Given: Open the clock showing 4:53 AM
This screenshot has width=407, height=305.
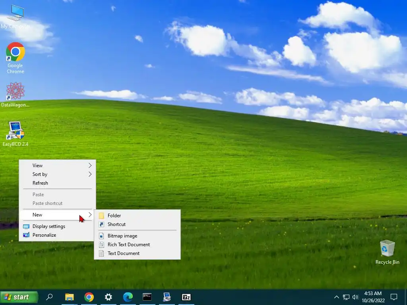Looking at the screenshot, I should click(373, 293).
